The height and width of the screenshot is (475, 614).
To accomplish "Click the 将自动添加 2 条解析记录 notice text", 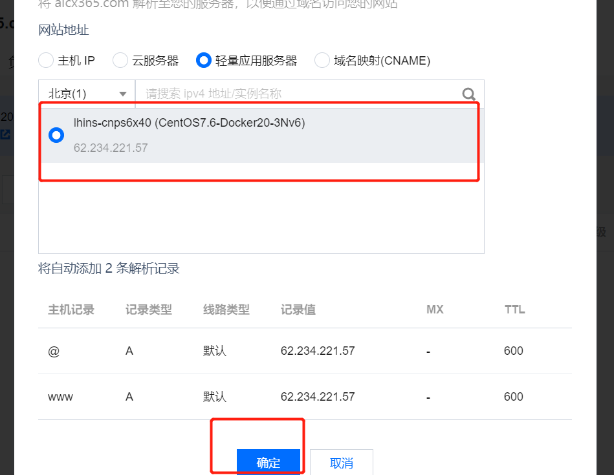I will (109, 268).
